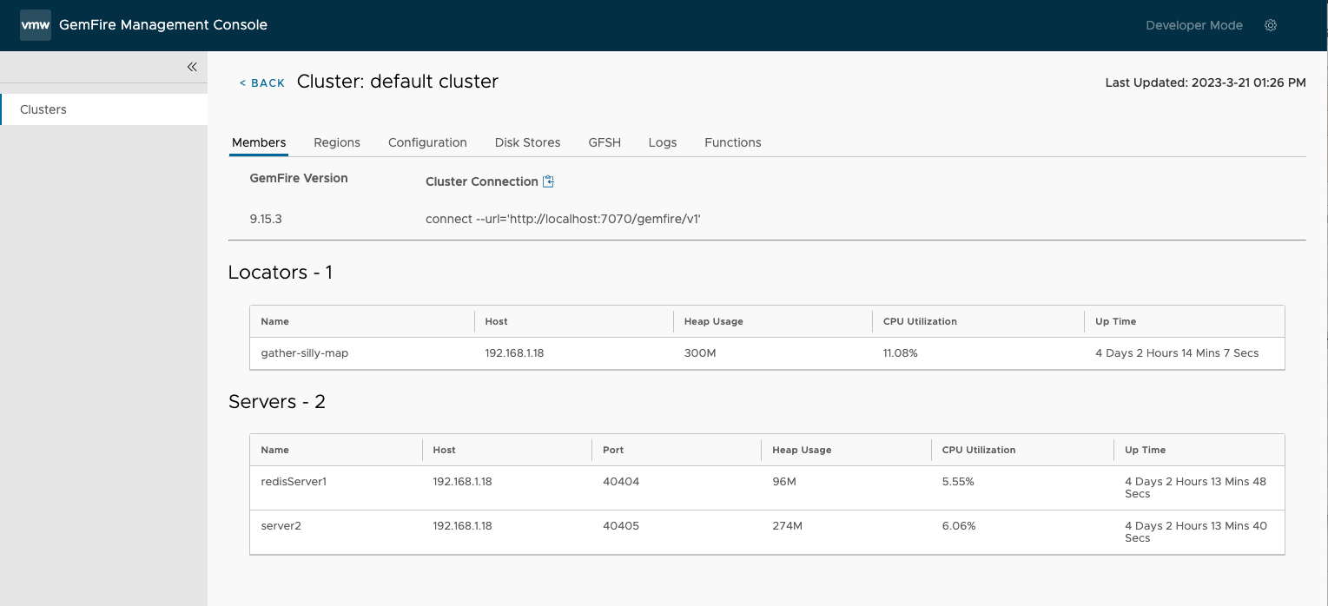The image size is (1328, 606).
Task: Select the connect --url command text
Action: tap(563, 219)
